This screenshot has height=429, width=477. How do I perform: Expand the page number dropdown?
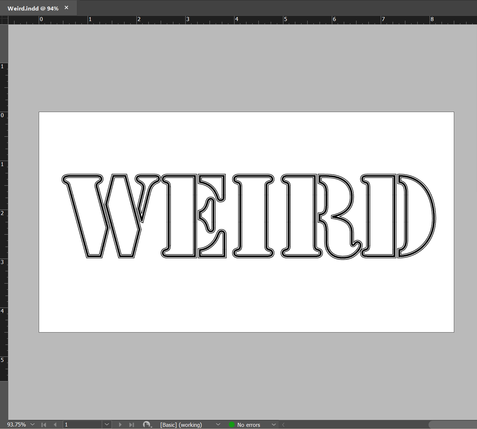pos(107,425)
